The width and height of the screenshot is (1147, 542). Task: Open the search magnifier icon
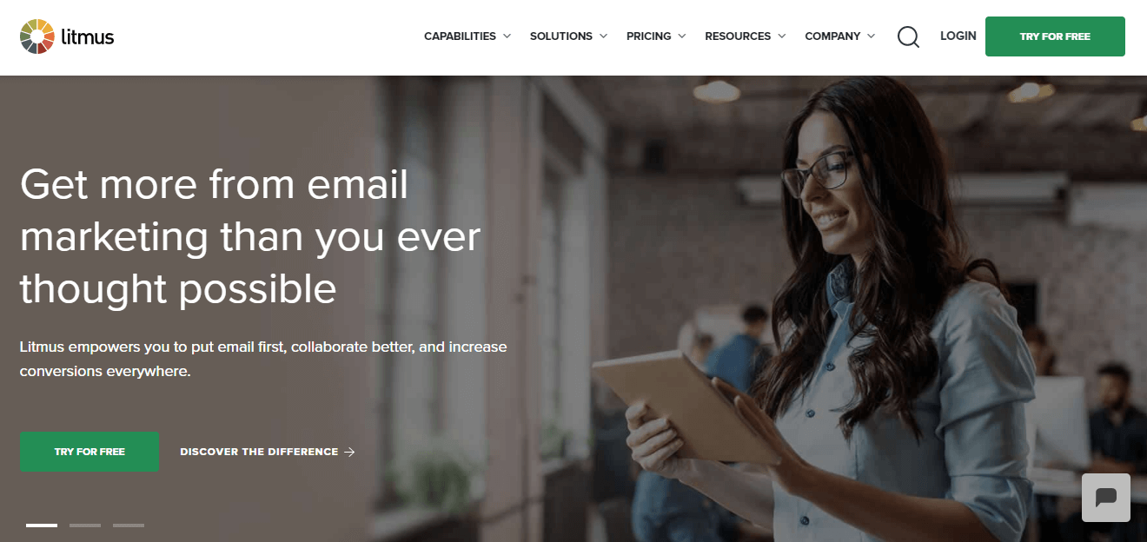pos(908,36)
